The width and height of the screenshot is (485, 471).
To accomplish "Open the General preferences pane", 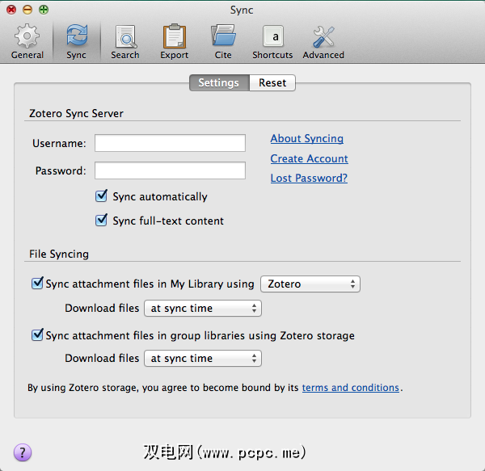I will coord(27,41).
